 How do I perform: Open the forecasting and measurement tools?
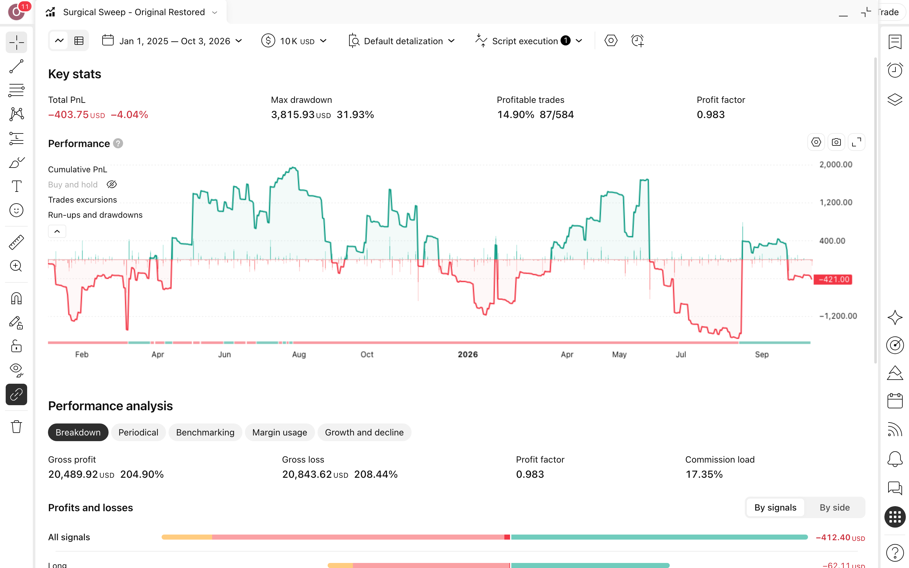click(16, 139)
